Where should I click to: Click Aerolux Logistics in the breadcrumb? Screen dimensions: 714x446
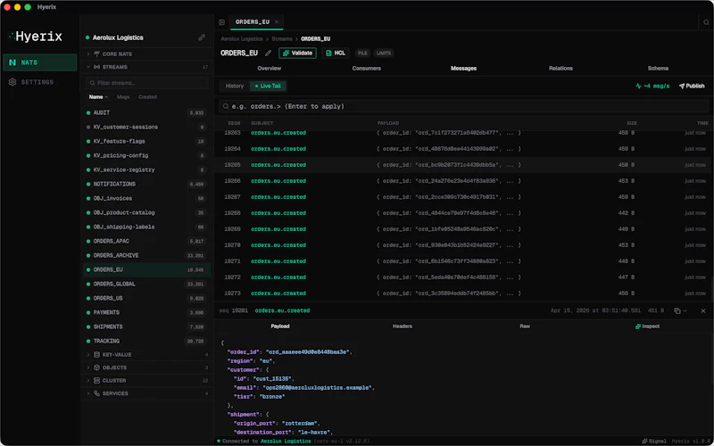click(242, 38)
